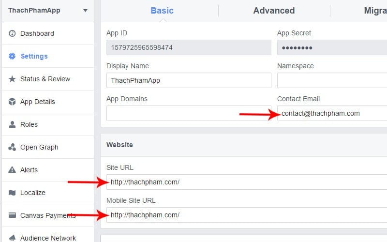Image resolution: width=387 pixels, height=242 pixels.
Task: Switch to the Basic tab
Action: pos(162,11)
